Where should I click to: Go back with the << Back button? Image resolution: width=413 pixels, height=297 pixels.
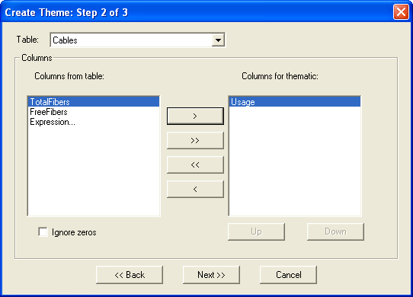click(x=130, y=275)
